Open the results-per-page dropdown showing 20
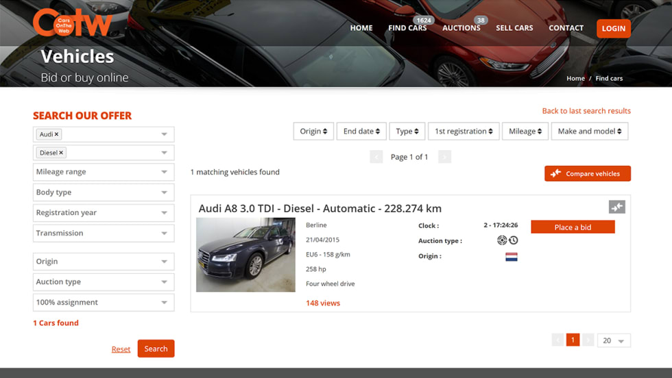 click(613, 340)
